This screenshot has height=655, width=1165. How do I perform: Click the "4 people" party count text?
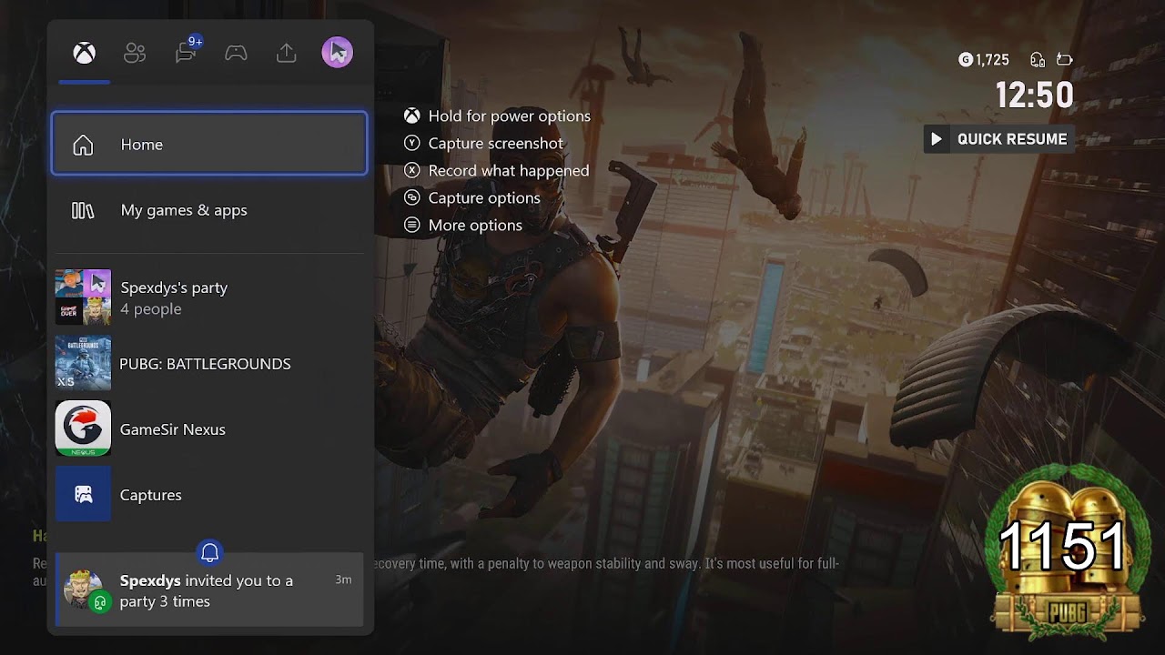pyautogui.click(x=151, y=309)
